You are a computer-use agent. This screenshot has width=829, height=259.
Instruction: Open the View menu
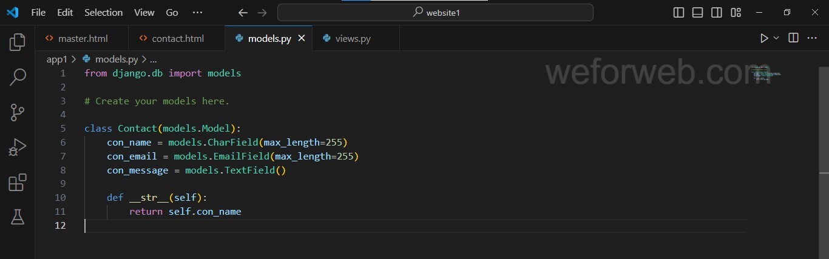tap(144, 12)
